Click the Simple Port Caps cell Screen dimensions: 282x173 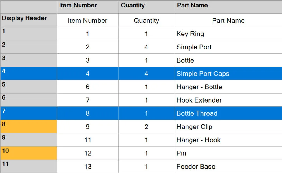(228, 73)
